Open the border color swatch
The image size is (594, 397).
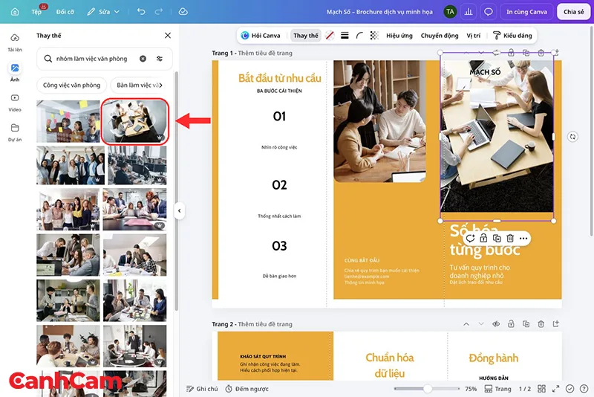pyautogui.click(x=330, y=35)
